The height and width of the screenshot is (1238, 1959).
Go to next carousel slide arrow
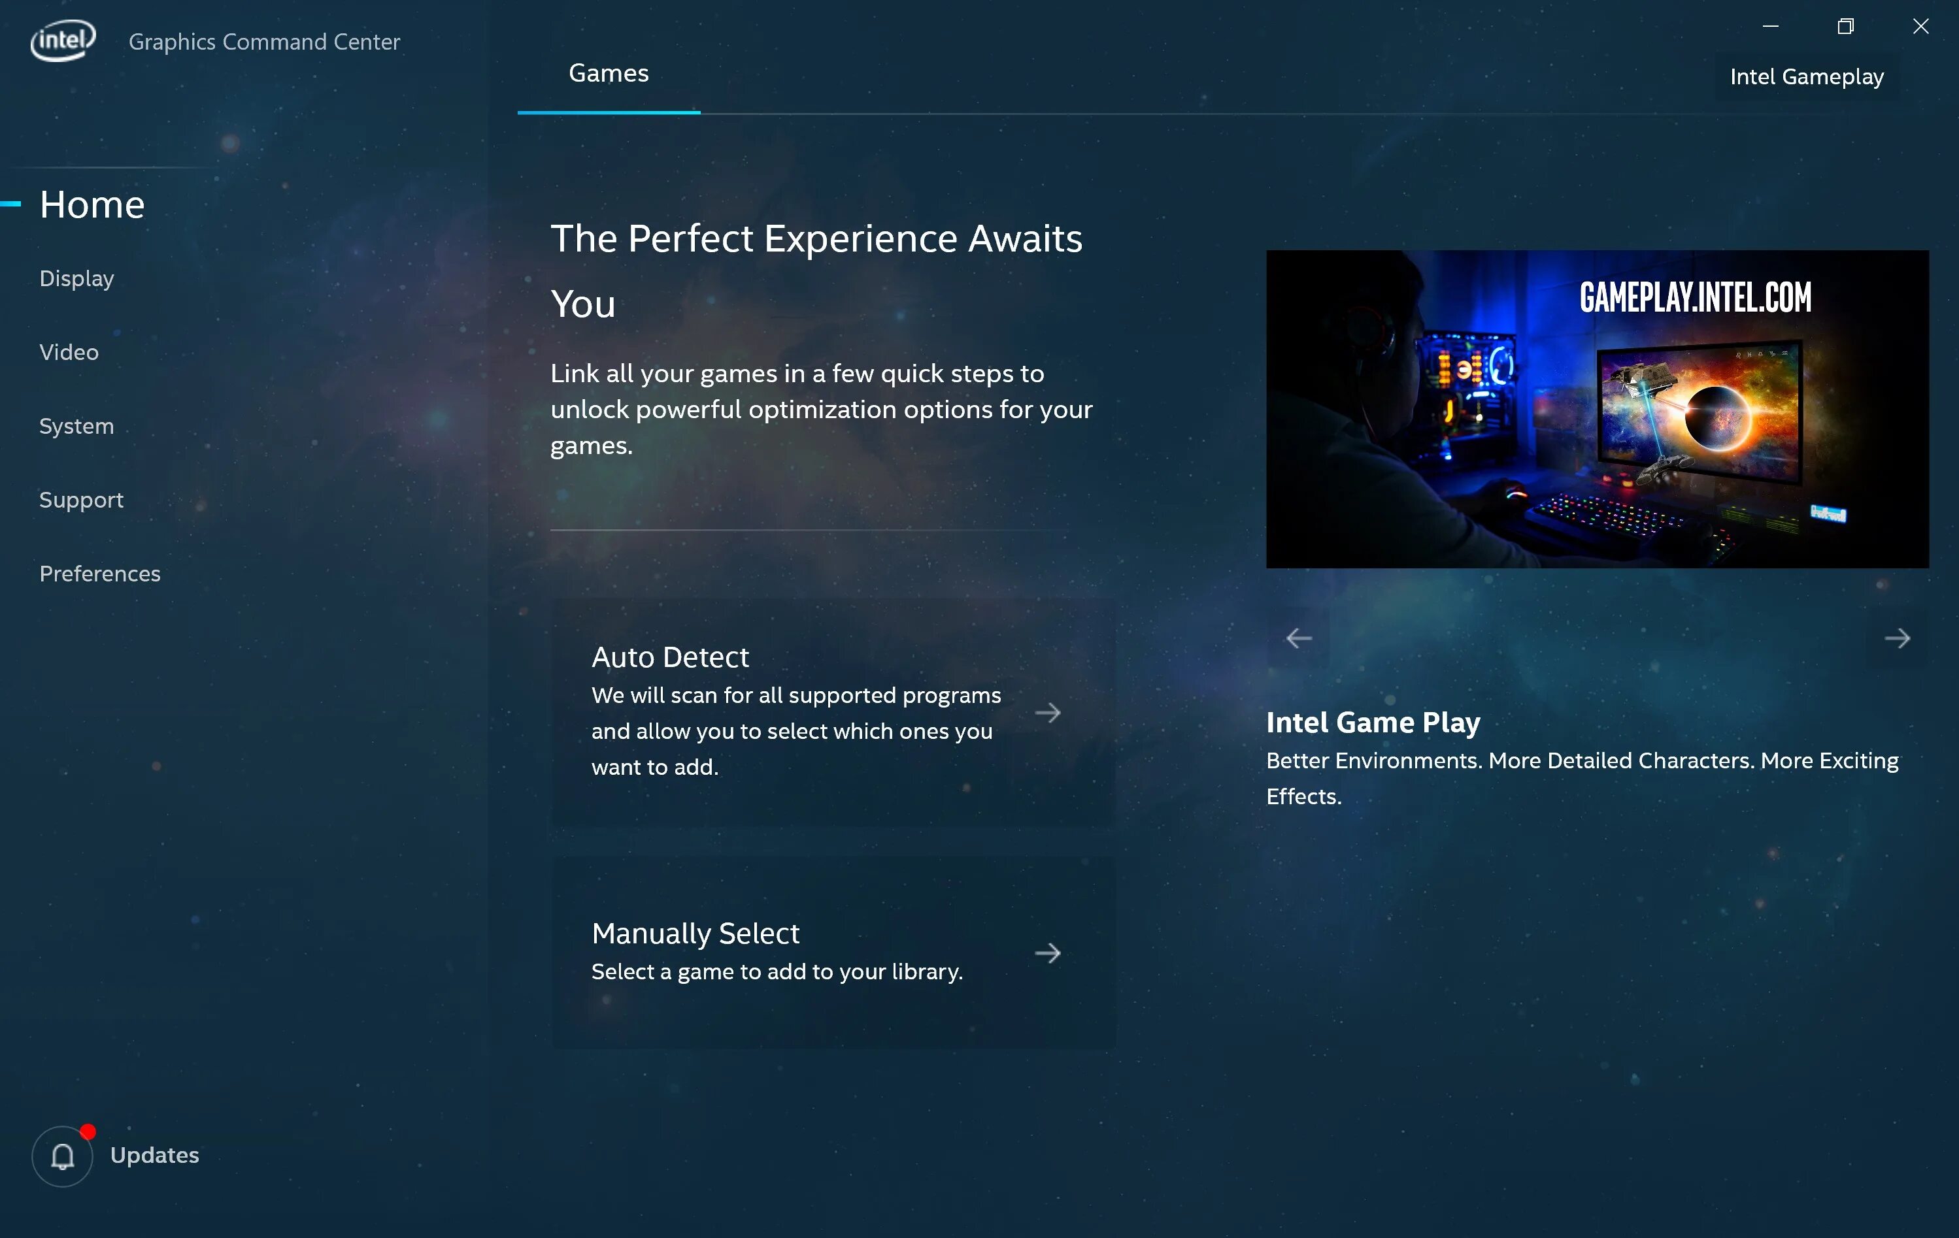tap(1896, 638)
